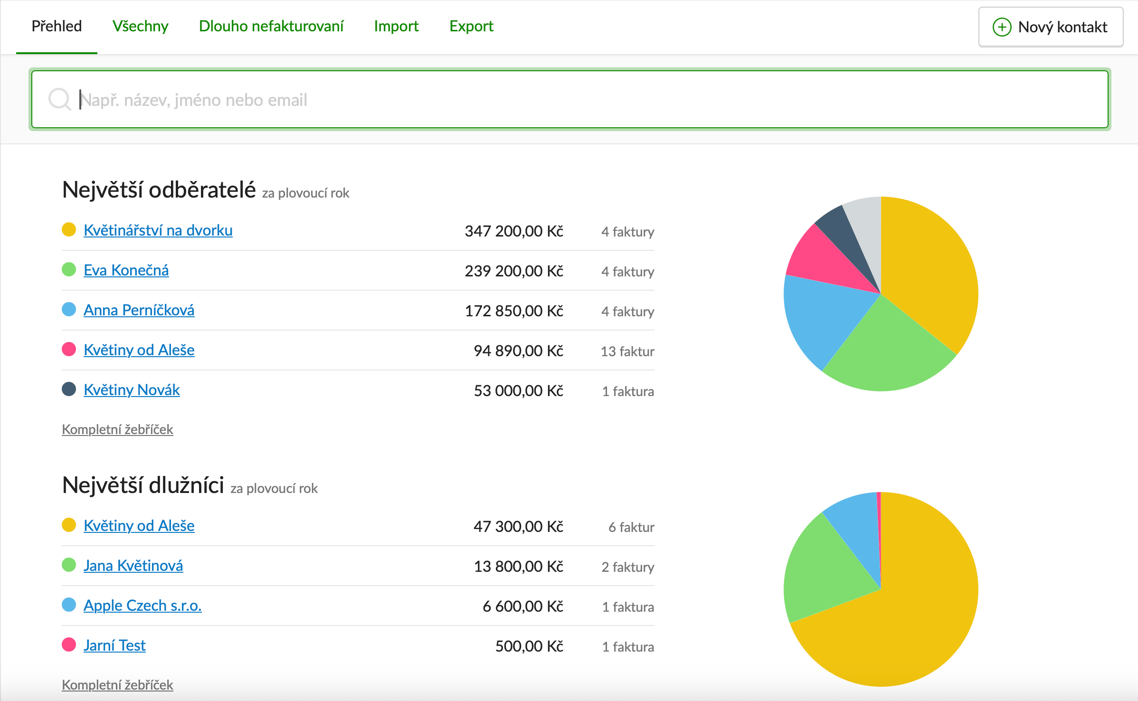Switch to the Všechny tab
1138x701 pixels.
point(141,26)
